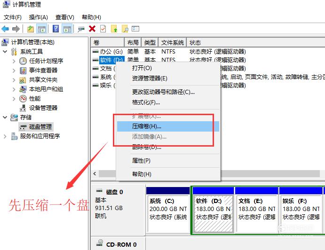Collapse the 存储 tree node
Screen dimensions: 325x250
[x=5, y=117]
